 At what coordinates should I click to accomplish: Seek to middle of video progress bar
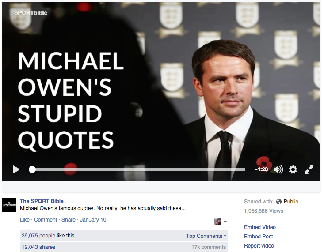click(137, 169)
